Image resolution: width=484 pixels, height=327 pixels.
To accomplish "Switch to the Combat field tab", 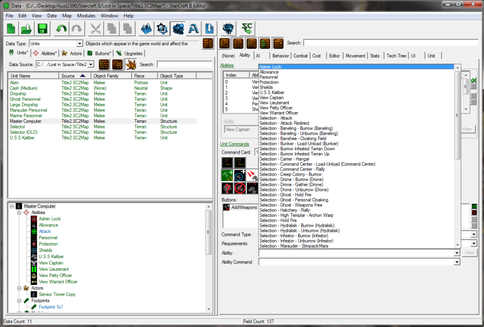I will [x=300, y=56].
